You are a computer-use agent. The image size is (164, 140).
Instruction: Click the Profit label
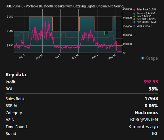(11, 82)
